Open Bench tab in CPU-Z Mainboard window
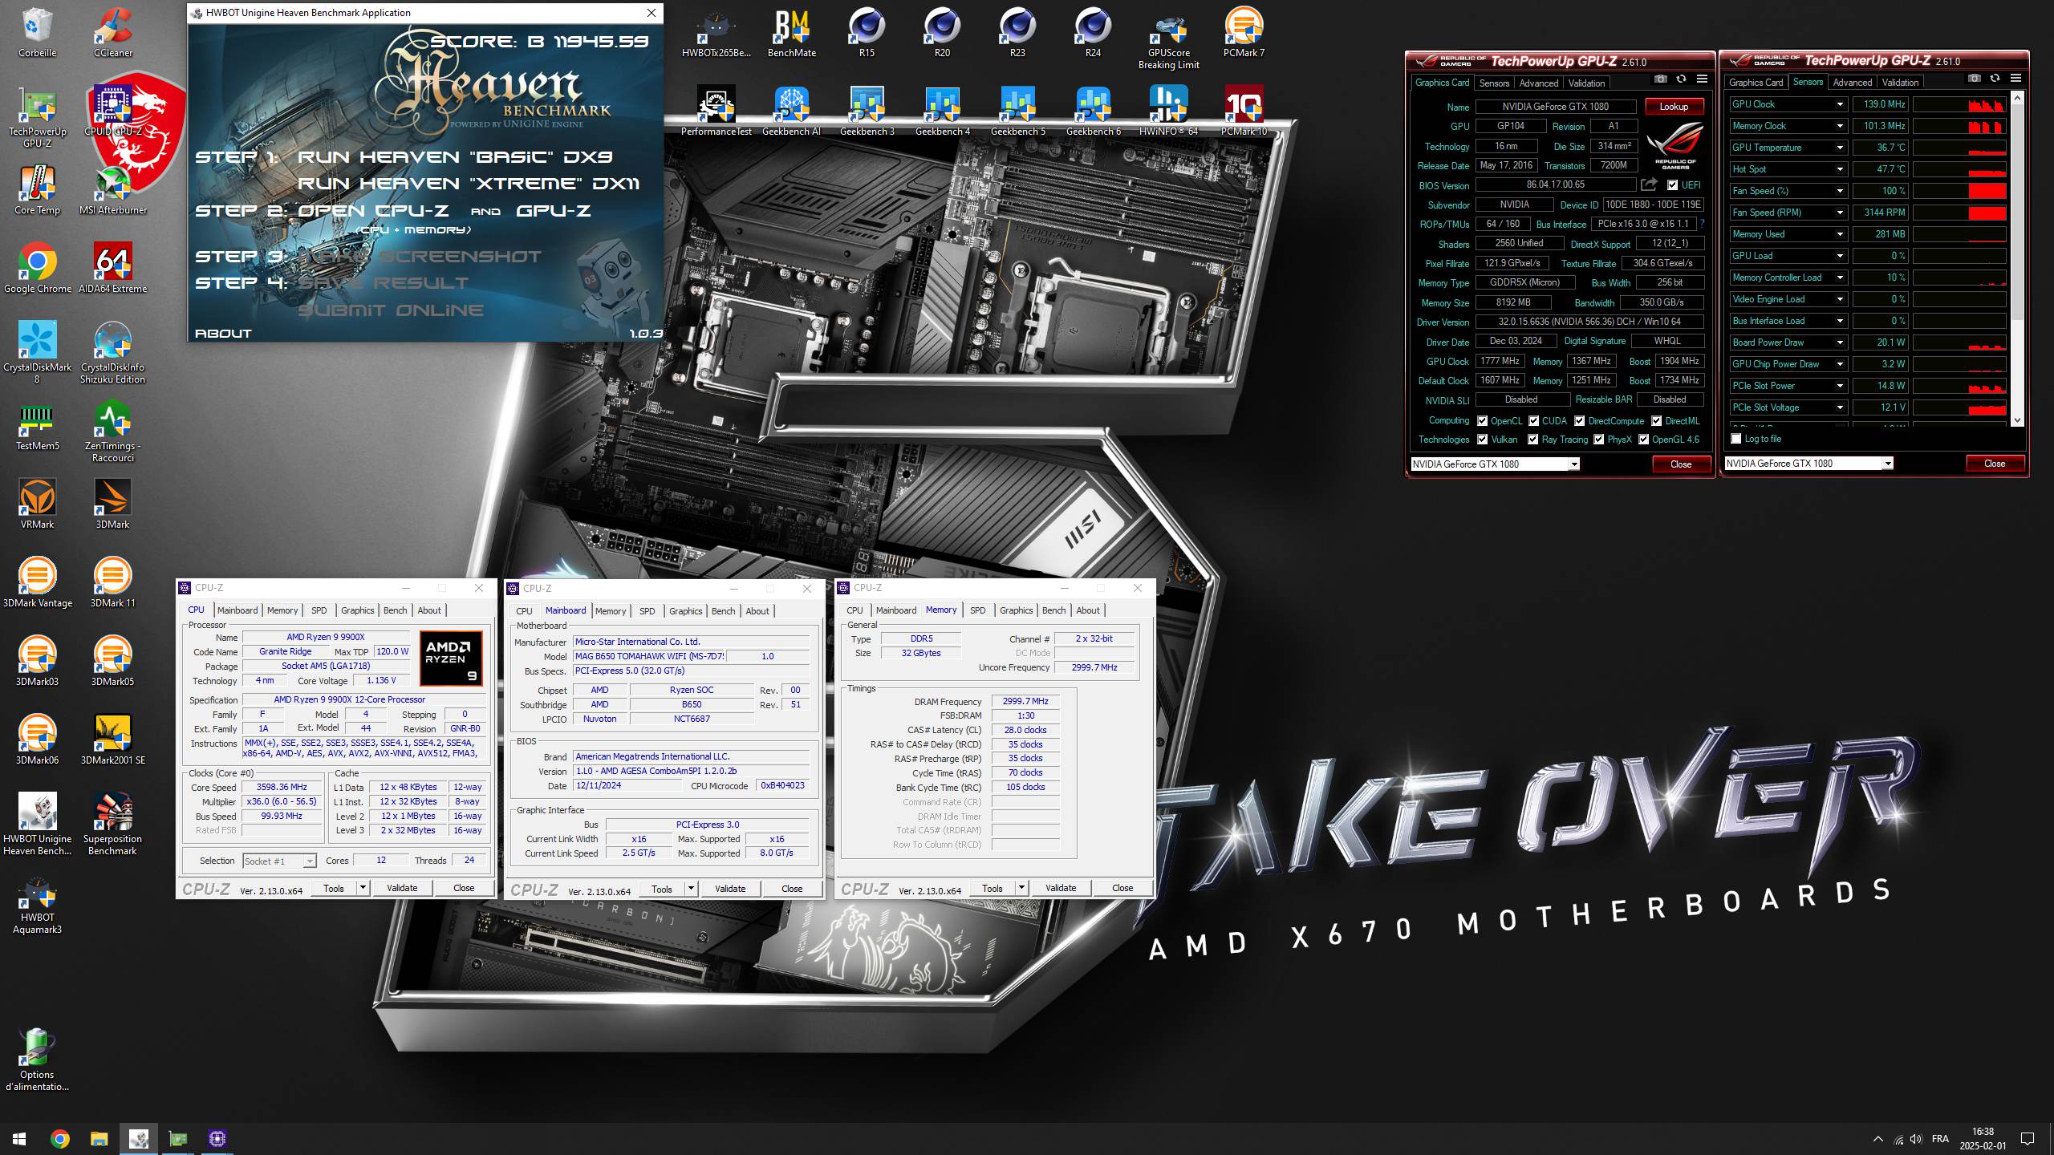2054x1155 pixels. click(x=723, y=611)
